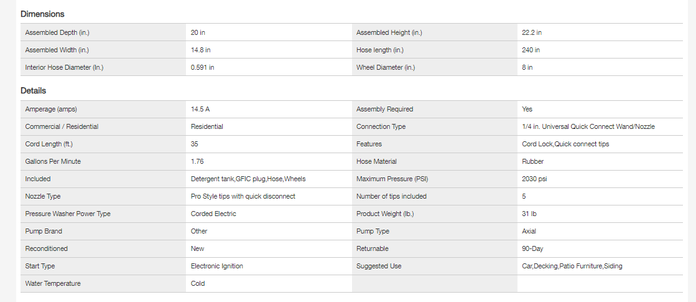
Task: Click the Dimensions section heading
Action: click(42, 14)
